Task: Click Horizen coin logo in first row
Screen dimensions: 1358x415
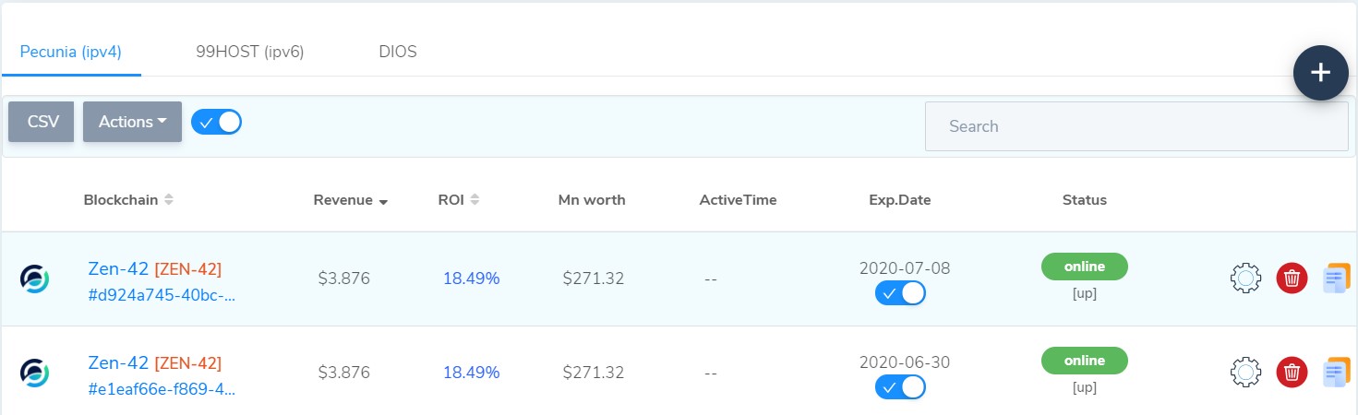Action: 34,279
